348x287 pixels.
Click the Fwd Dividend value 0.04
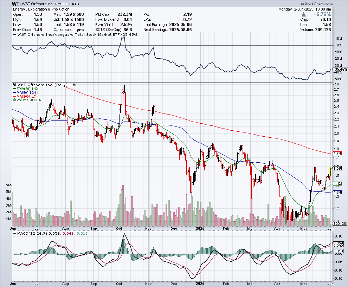pos(128,20)
